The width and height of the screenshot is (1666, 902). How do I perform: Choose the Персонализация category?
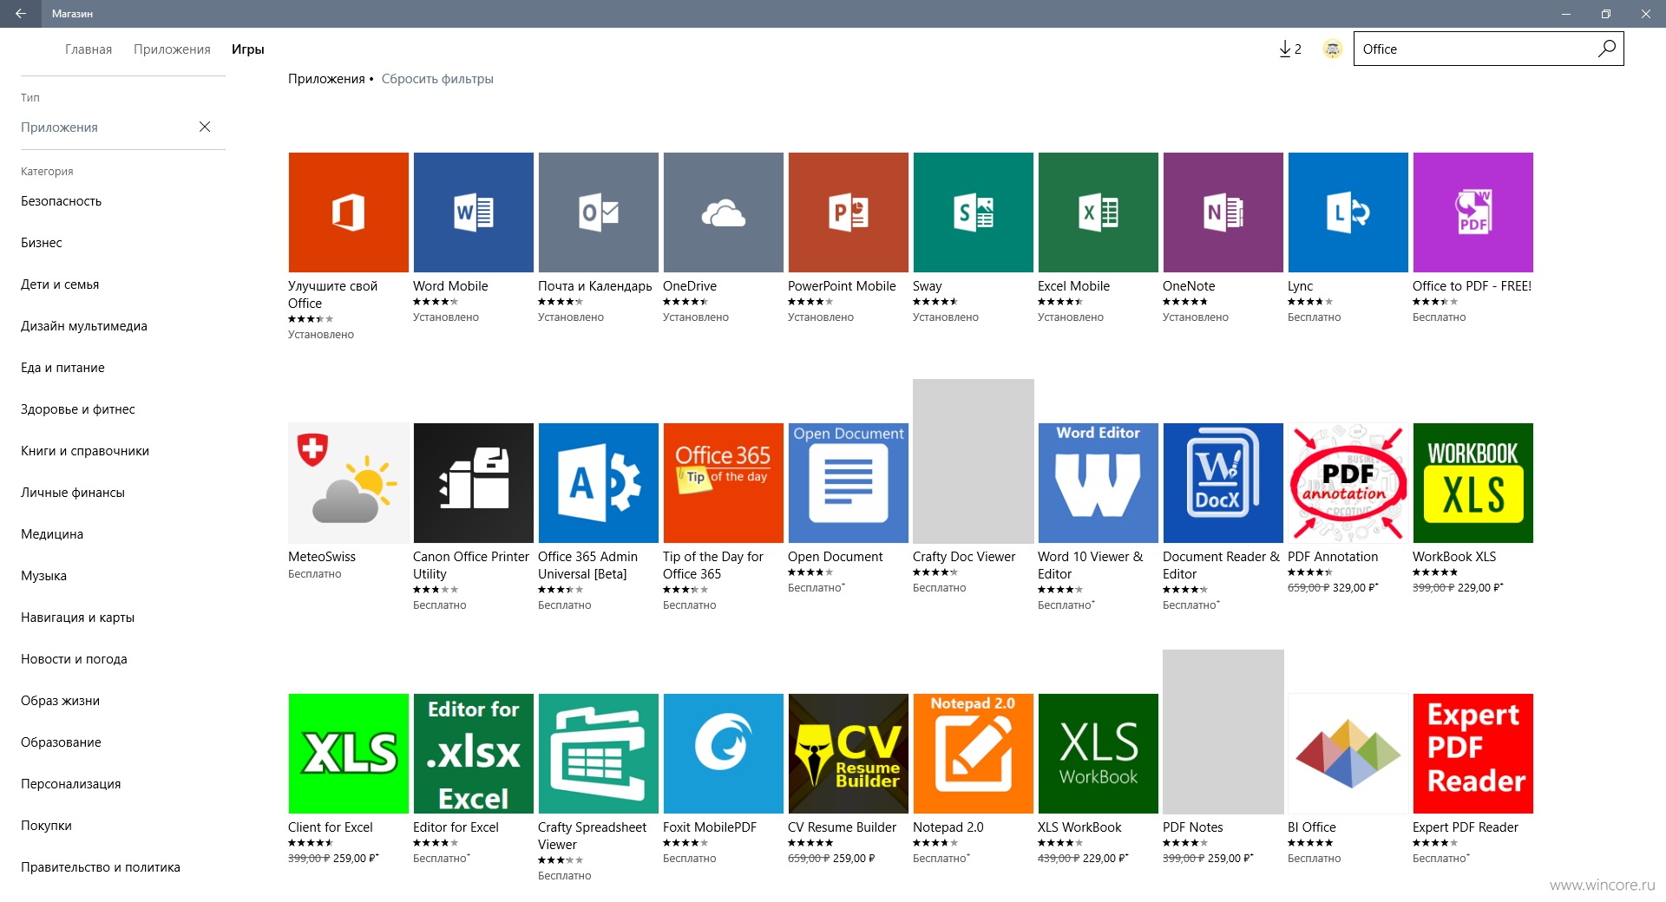coord(71,784)
